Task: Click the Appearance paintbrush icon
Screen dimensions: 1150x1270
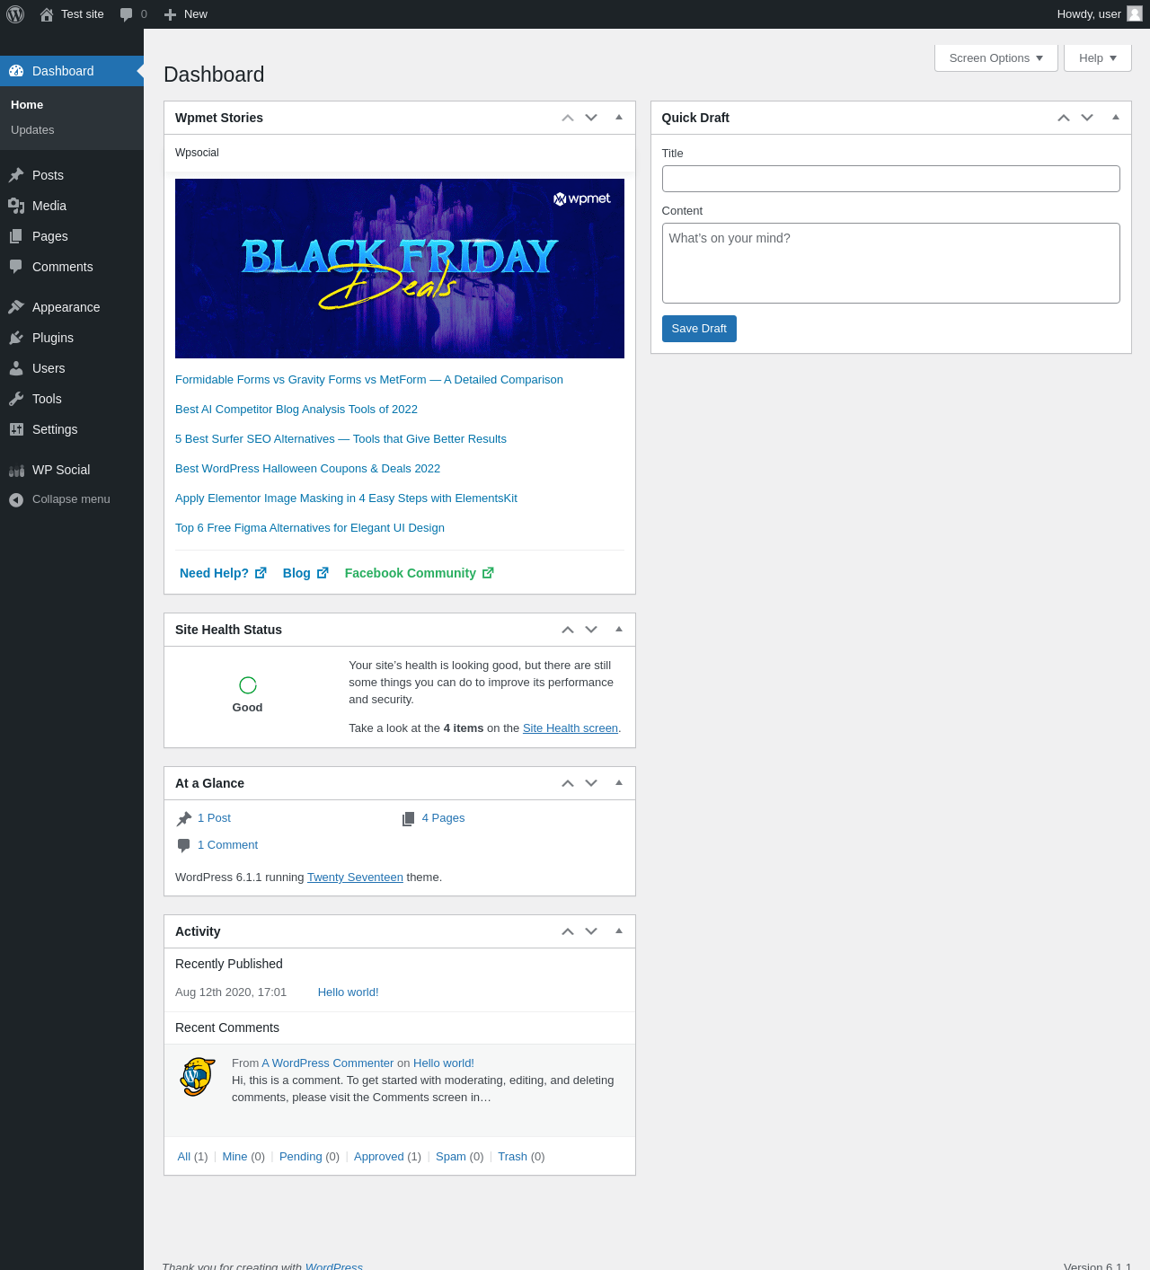Action: pyautogui.click(x=16, y=307)
